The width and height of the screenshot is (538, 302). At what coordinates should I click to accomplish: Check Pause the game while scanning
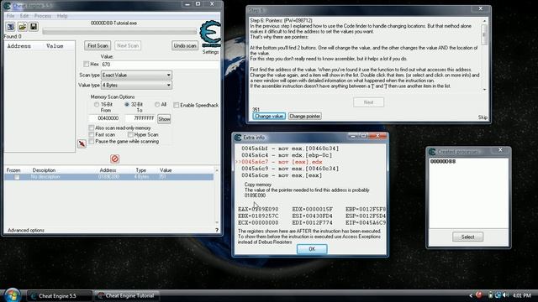click(x=92, y=142)
